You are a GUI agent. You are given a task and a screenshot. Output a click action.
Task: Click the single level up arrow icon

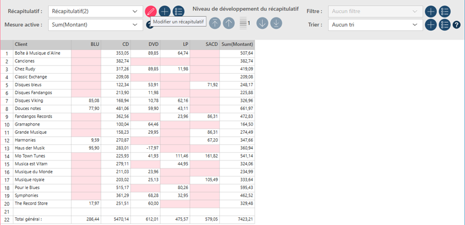[228, 23]
